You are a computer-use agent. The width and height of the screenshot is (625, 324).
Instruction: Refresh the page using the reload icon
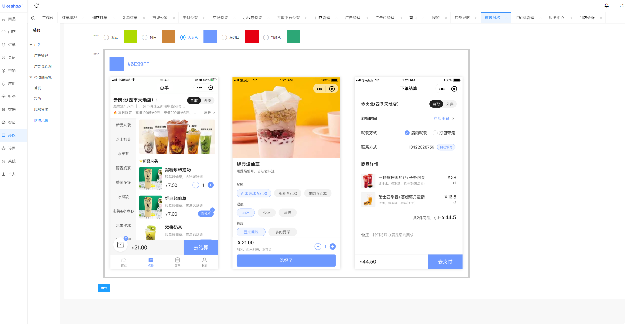[x=36, y=5]
